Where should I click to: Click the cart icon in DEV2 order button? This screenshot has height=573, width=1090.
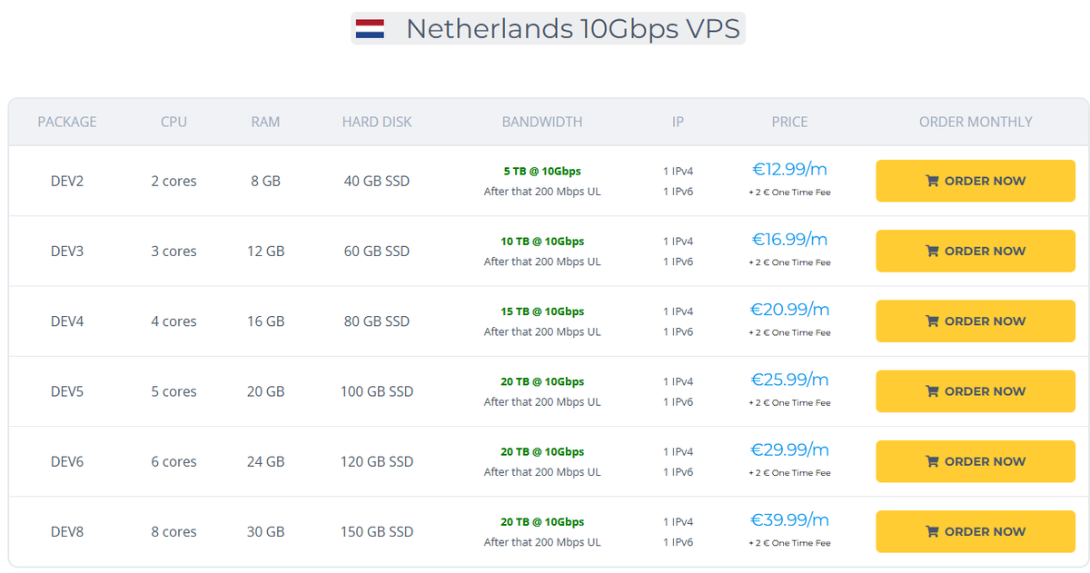pyautogui.click(x=932, y=181)
